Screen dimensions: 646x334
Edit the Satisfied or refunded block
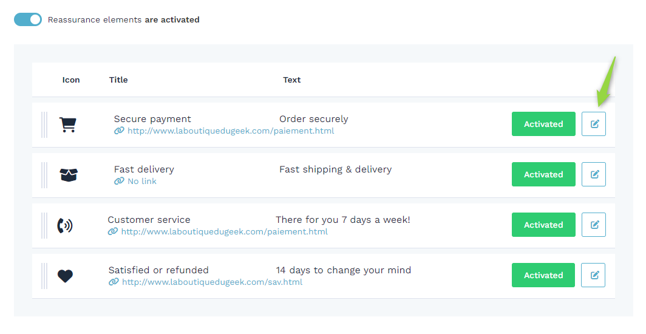pyautogui.click(x=593, y=275)
